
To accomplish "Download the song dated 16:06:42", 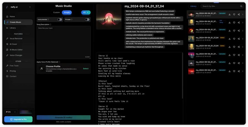I will [229, 63].
